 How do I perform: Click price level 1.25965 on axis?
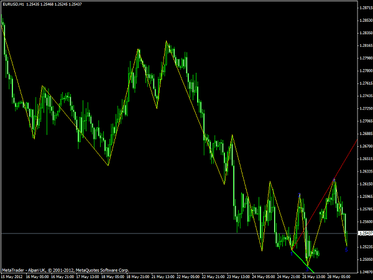click(366, 197)
